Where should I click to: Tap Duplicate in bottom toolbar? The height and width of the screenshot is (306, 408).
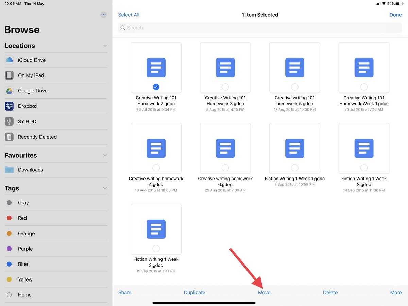194,292
